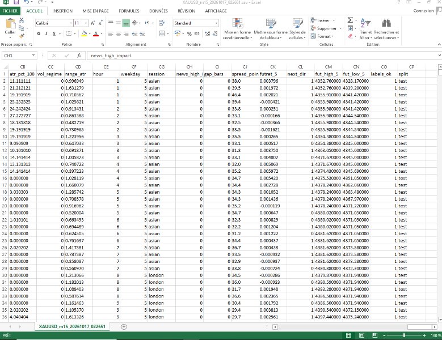
Task: Select column header CK
Action: [x=272, y=67]
